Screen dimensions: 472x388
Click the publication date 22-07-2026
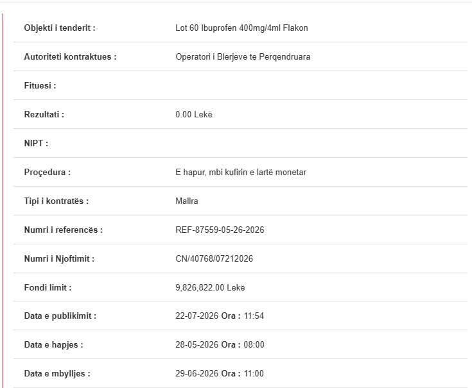(x=197, y=316)
